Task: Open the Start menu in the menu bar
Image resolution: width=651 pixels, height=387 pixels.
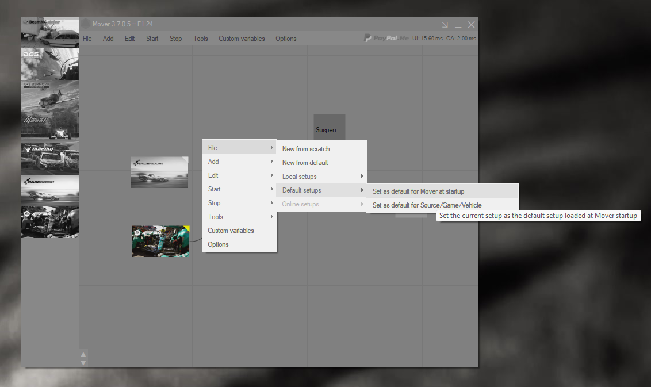Action: [x=152, y=38]
